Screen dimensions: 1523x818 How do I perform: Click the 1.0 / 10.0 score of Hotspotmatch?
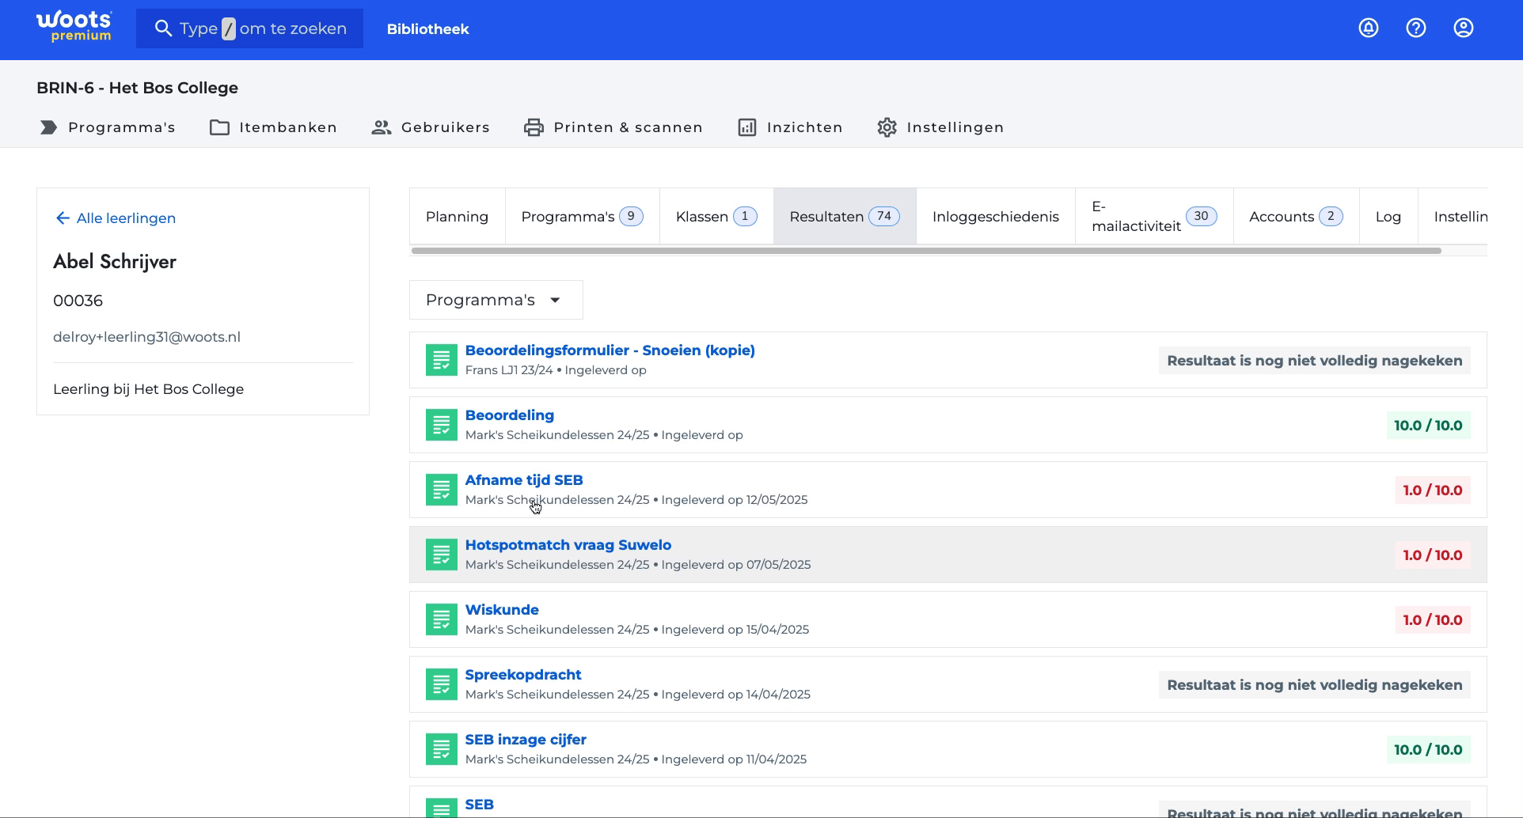click(1432, 555)
